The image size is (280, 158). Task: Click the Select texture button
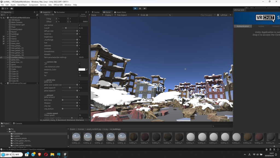click(85, 21)
